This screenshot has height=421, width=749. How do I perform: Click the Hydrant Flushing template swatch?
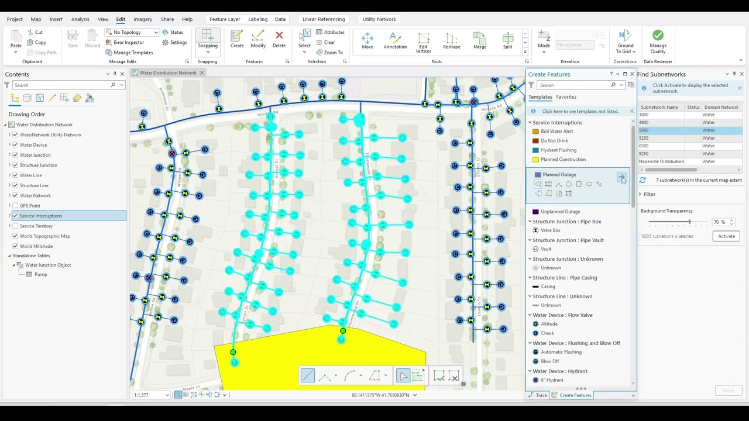point(535,150)
